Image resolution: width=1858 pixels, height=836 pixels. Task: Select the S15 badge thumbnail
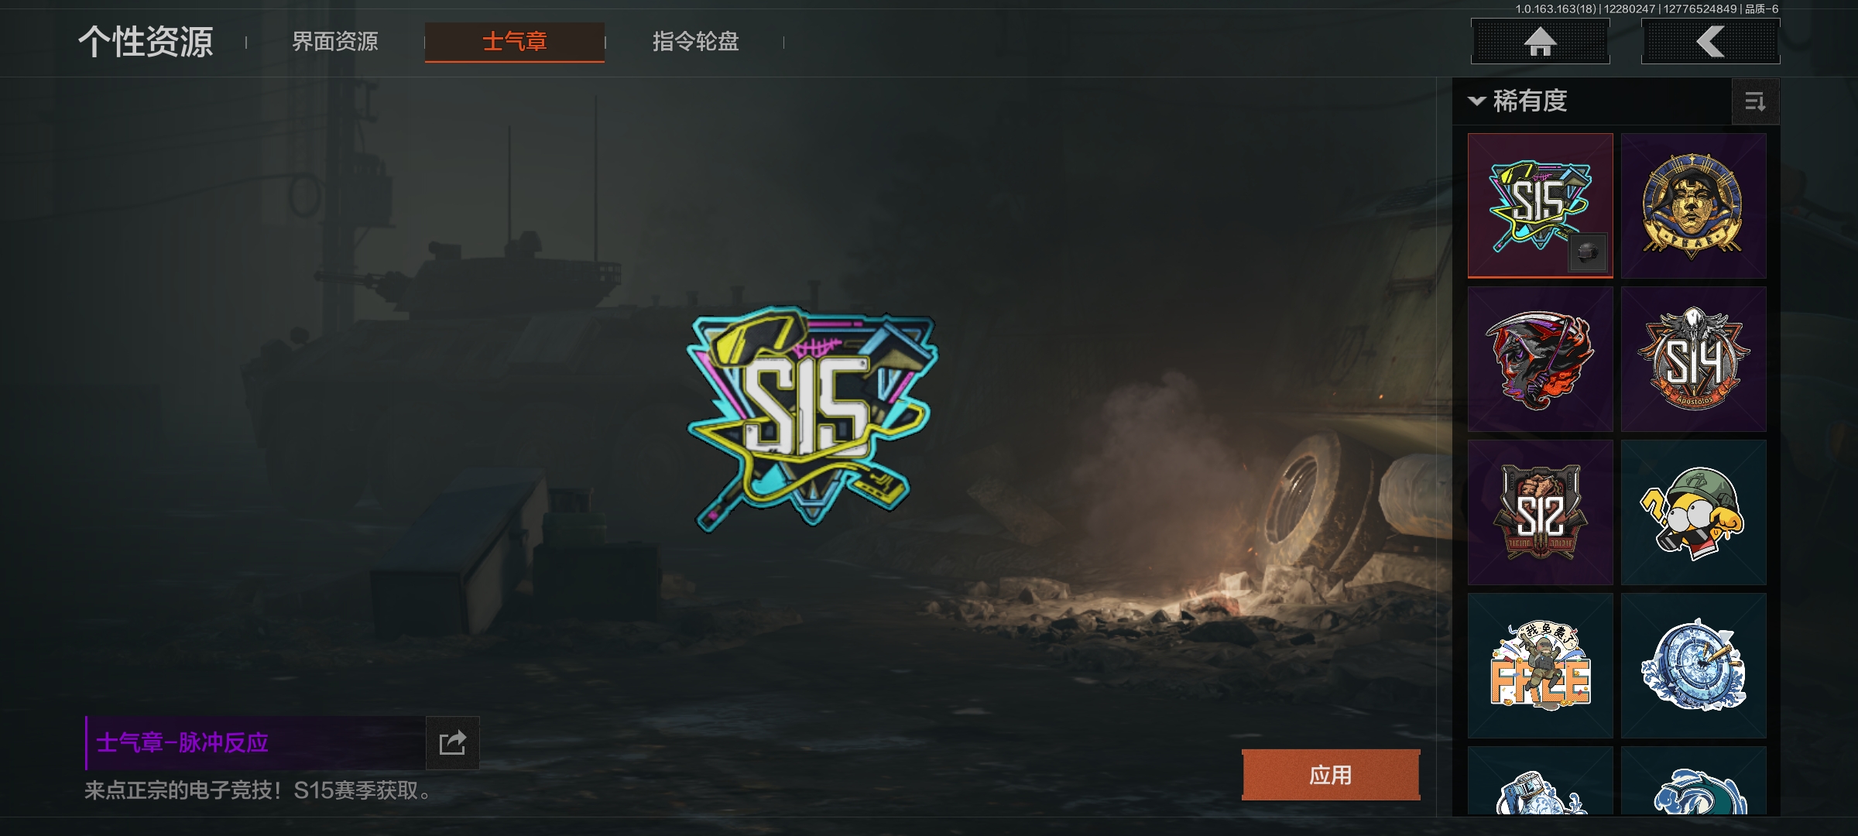(1540, 206)
